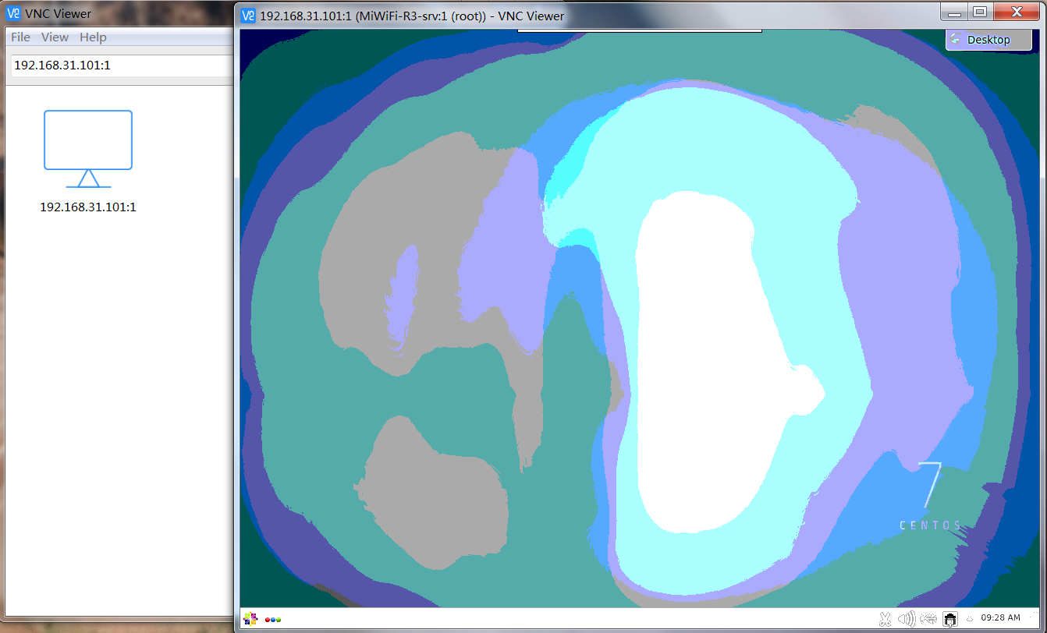Open the CentOS applications launcher icon
Viewport: 1047px width, 633px height.
tap(250, 619)
